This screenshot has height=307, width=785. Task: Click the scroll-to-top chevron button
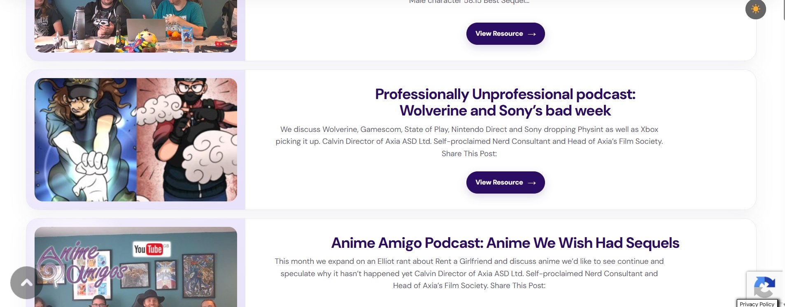(26, 283)
